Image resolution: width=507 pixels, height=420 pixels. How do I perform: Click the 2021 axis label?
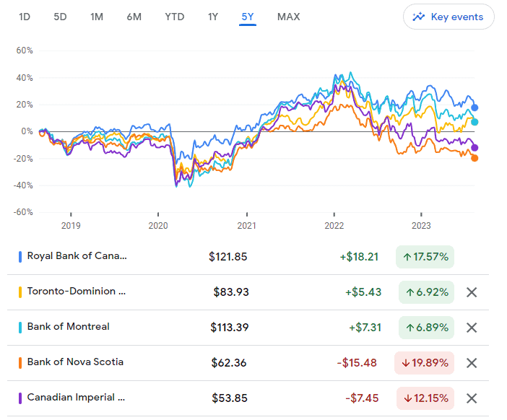pyautogui.click(x=247, y=225)
